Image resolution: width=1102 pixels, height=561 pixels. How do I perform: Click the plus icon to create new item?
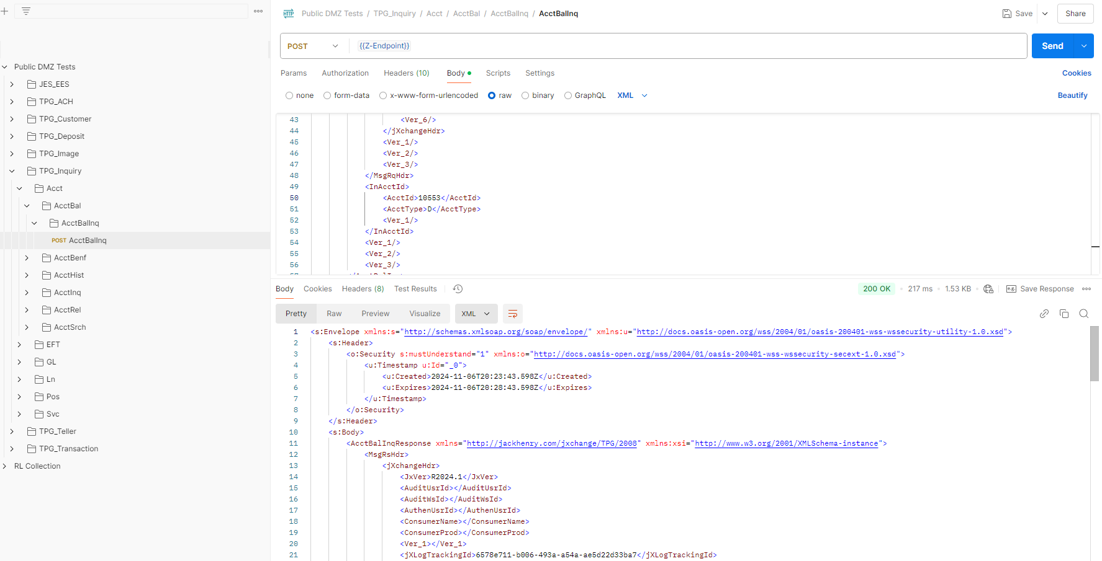tap(4, 11)
